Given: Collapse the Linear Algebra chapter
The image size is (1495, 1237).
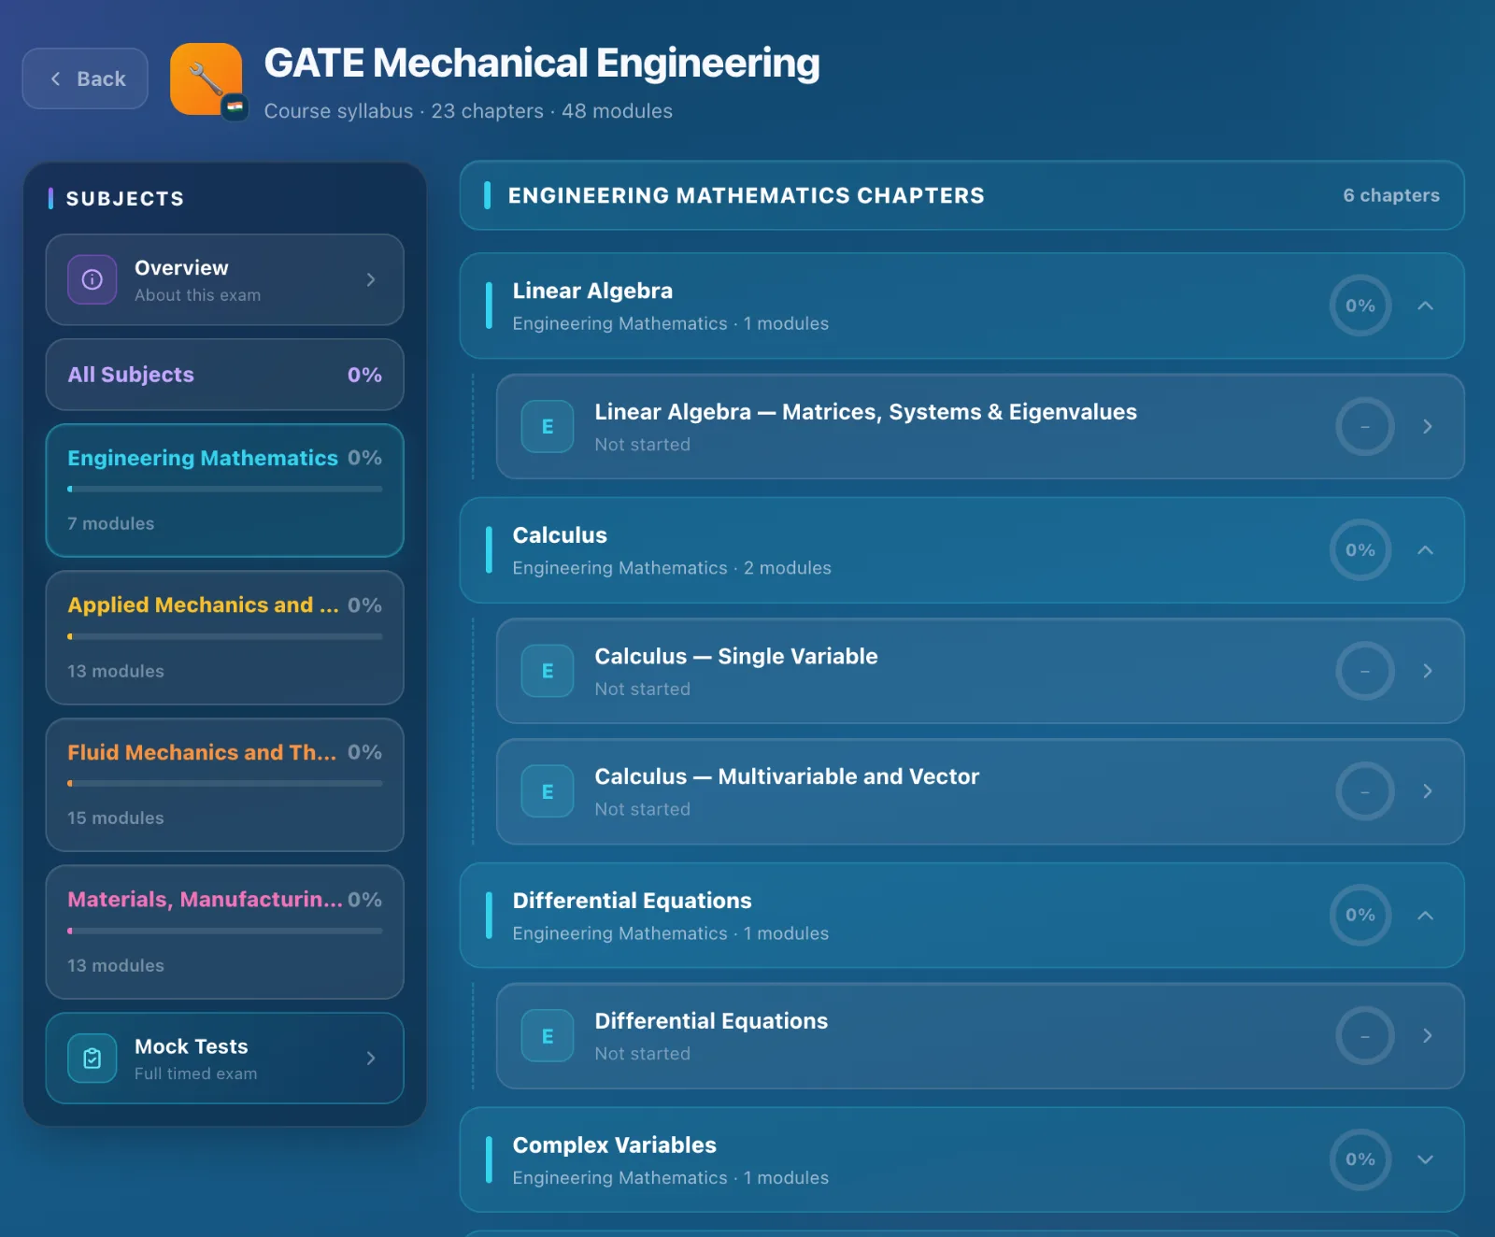Looking at the screenshot, I should coord(1425,306).
